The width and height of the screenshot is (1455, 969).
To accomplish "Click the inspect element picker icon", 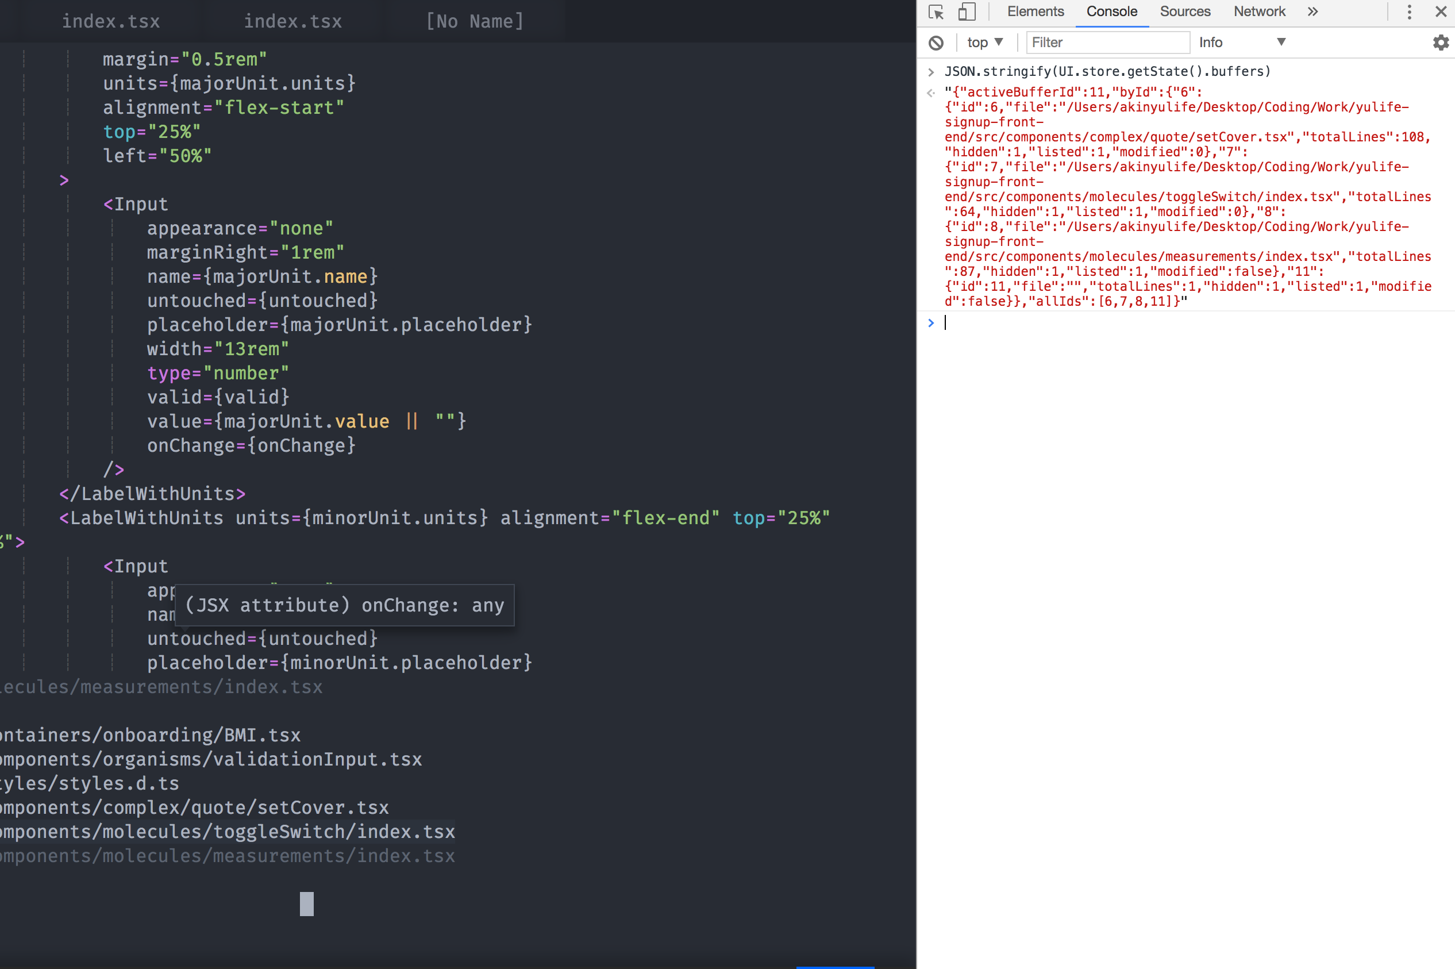I will click(936, 11).
